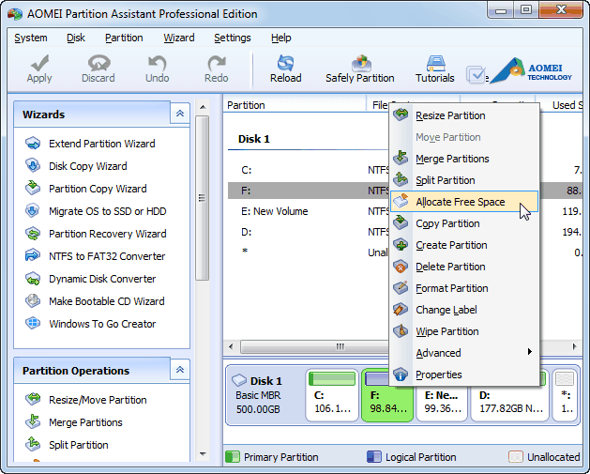Click the Partition column header
The image size is (590, 474).
tap(295, 105)
